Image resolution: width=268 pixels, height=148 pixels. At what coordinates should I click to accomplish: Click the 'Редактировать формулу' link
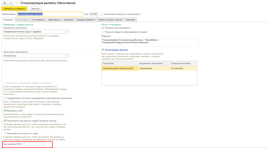pos(116,49)
